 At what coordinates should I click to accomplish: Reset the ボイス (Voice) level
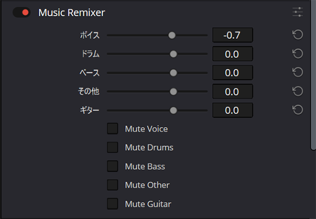point(298,35)
